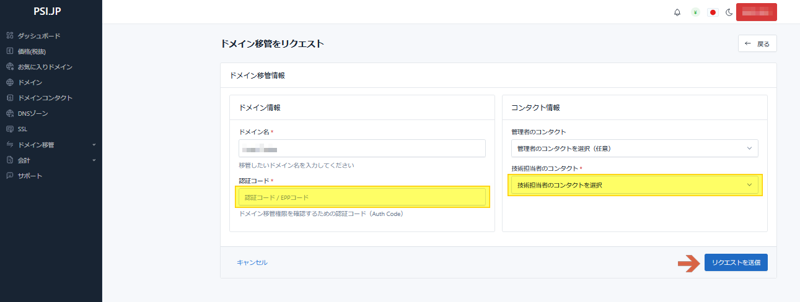Click the DNSゾーン sidebar icon
Image resolution: width=800 pixels, height=302 pixels.
(x=10, y=114)
